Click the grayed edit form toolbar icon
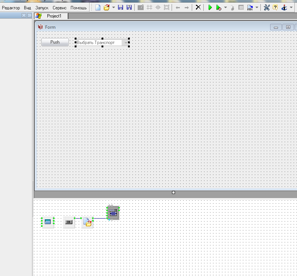This screenshot has width=297, height=276. point(141,7)
